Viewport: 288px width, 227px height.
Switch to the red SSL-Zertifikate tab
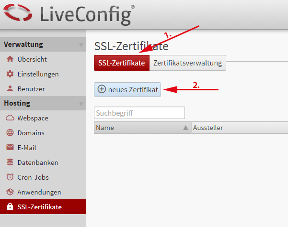pyautogui.click(x=121, y=63)
